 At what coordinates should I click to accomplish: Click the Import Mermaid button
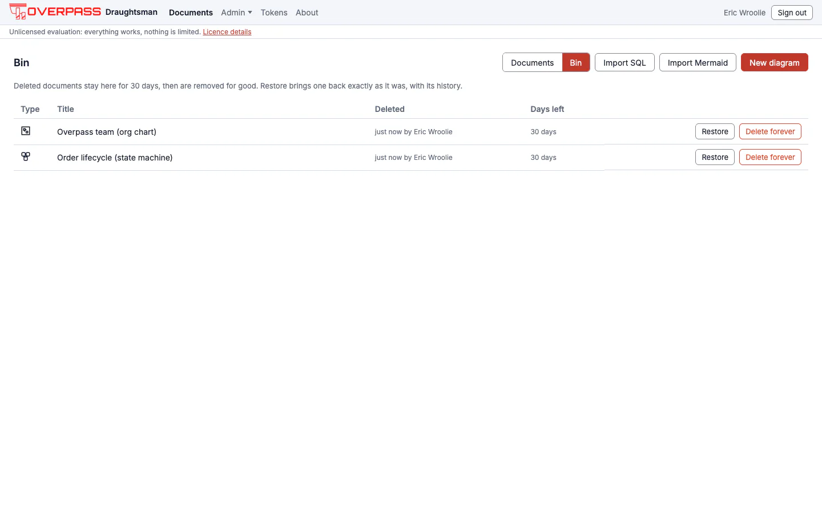coord(698,63)
